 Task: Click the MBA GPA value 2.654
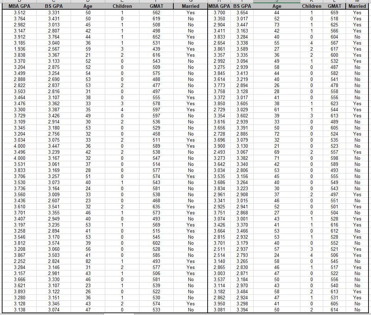219,43
